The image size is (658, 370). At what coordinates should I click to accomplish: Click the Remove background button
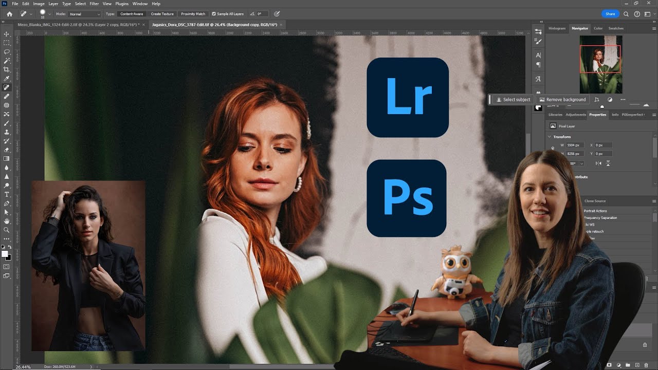pos(562,100)
